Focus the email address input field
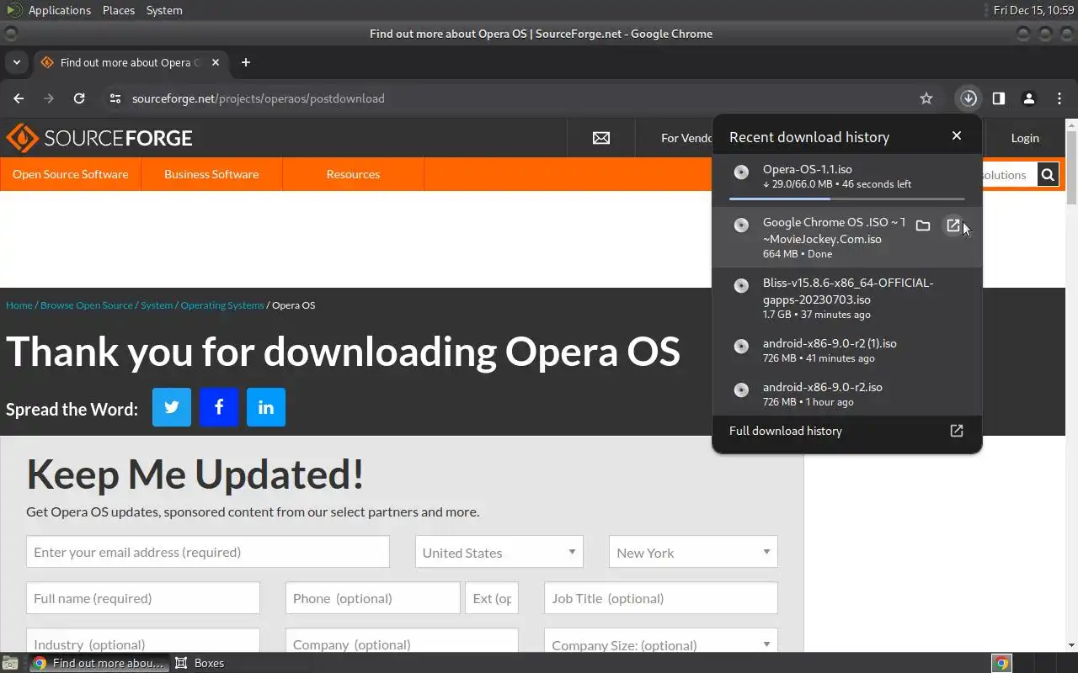This screenshot has height=673, width=1078. tap(208, 552)
